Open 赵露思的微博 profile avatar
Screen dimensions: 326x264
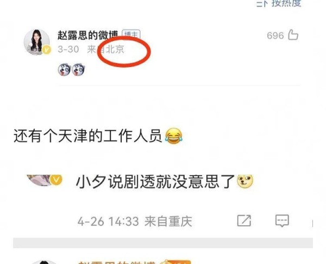[x=37, y=42]
